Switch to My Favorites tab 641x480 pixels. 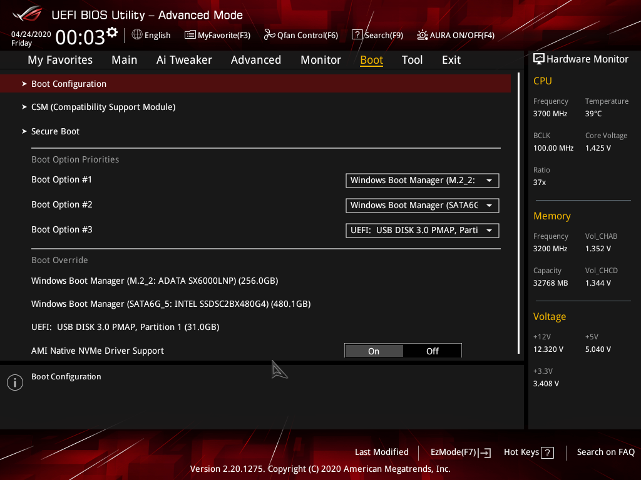60,60
